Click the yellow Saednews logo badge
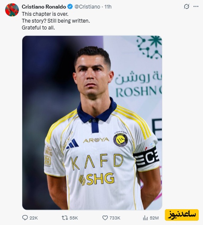 coord(182,215)
